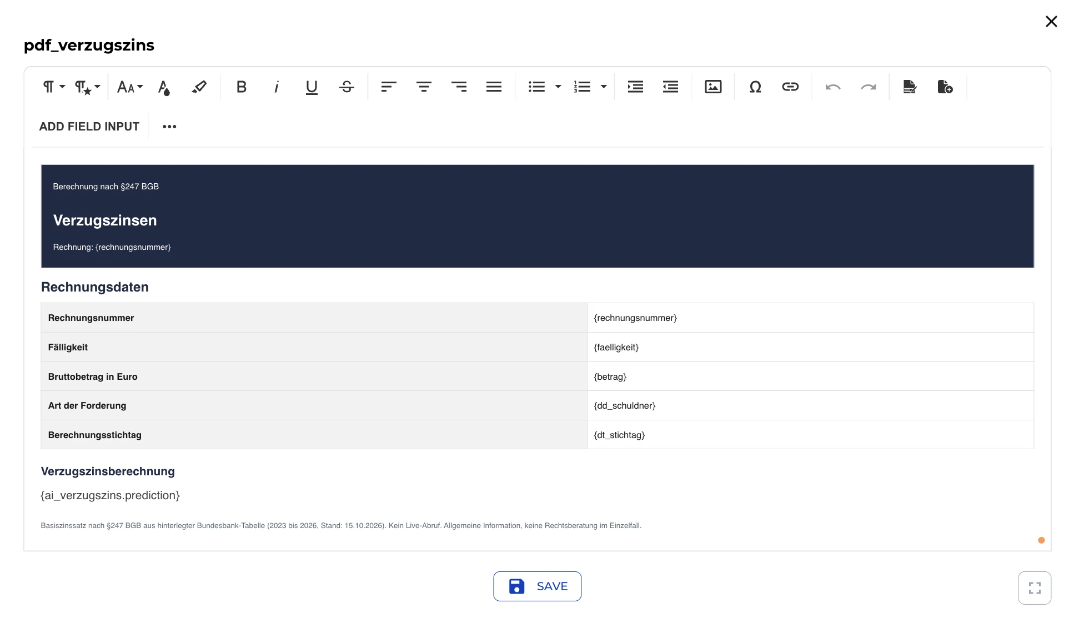This screenshot has height=623, width=1074.
Task: Toggle underline formatting
Action: pyautogui.click(x=312, y=87)
